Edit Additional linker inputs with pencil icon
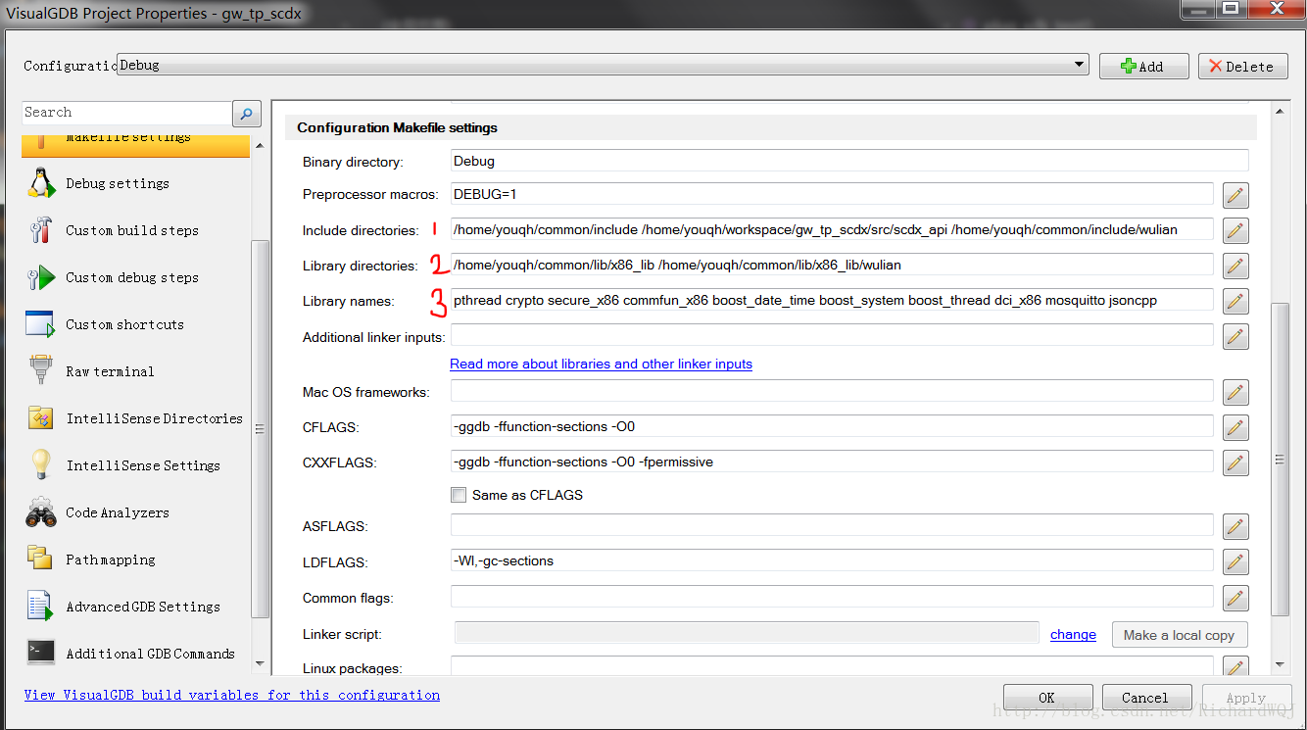The image size is (1307, 730). point(1235,336)
